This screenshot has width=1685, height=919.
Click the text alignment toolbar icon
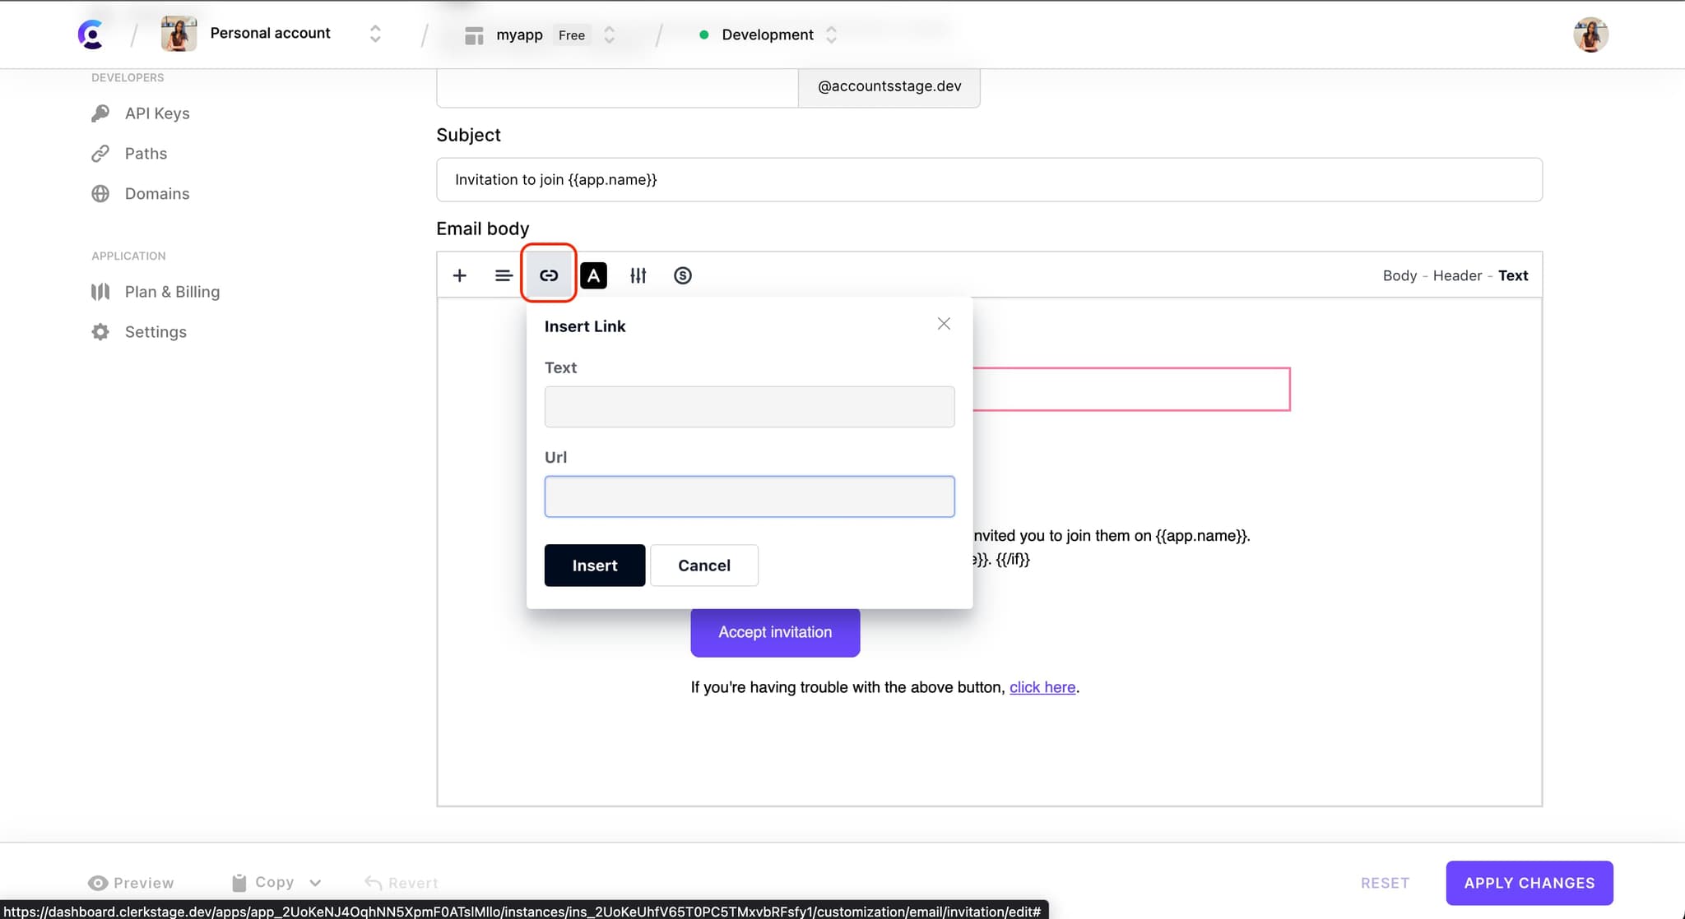coord(504,275)
